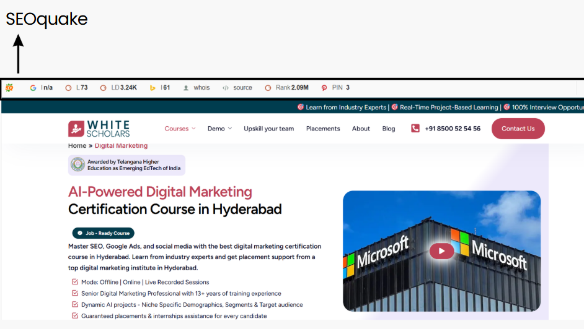
Task: Click the Home breadcrumb link
Action: (77, 146)
